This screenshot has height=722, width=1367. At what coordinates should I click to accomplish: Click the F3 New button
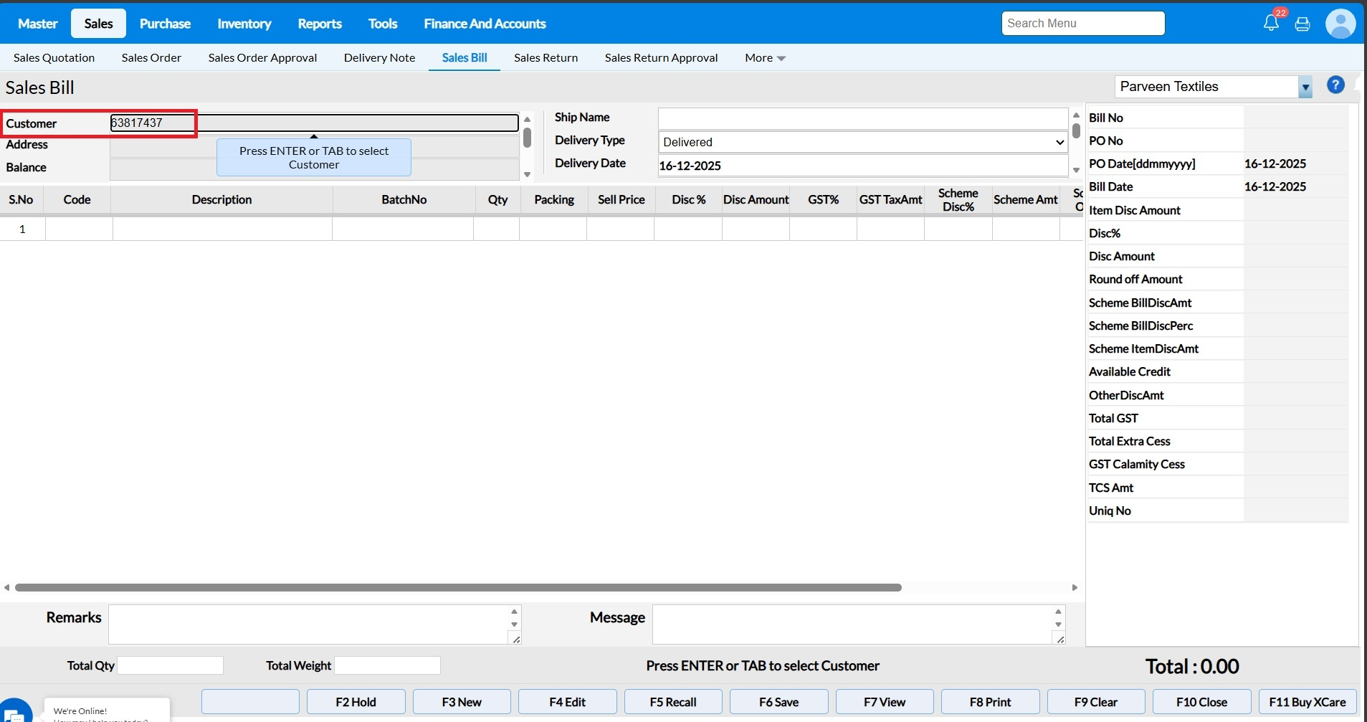462,702
